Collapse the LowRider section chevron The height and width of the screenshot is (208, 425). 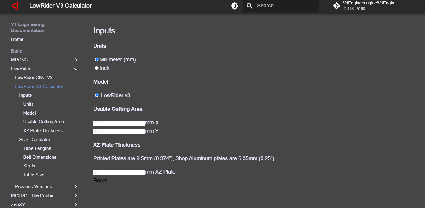point(76,69)
